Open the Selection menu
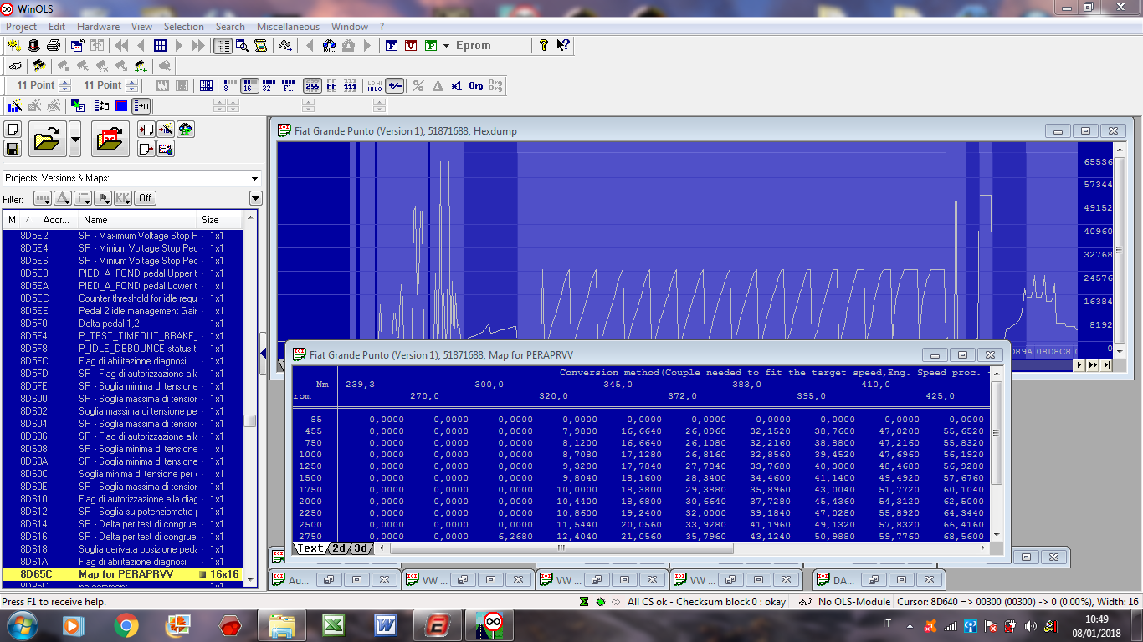This screenshot has height=642, width=1143. tap(184, 27)
